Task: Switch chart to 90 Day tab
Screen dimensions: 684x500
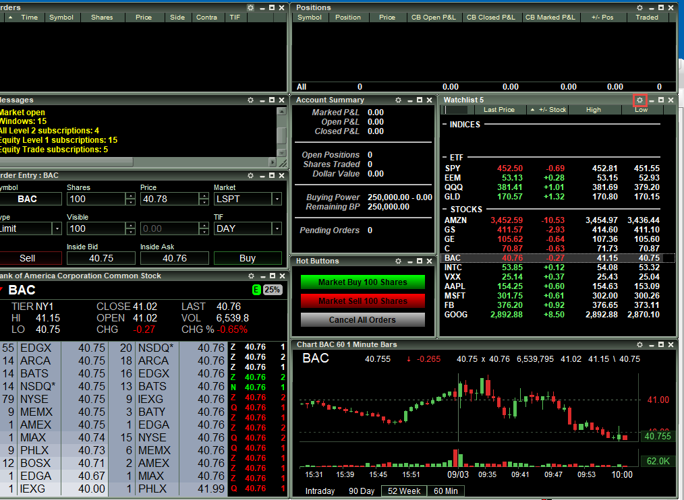Action: coord(362,491)
